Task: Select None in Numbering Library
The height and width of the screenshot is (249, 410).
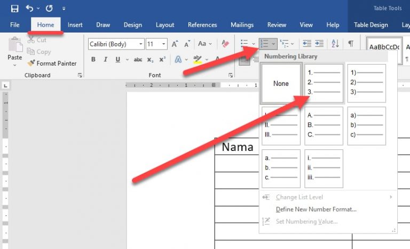Action: click(x=281, y=83)
